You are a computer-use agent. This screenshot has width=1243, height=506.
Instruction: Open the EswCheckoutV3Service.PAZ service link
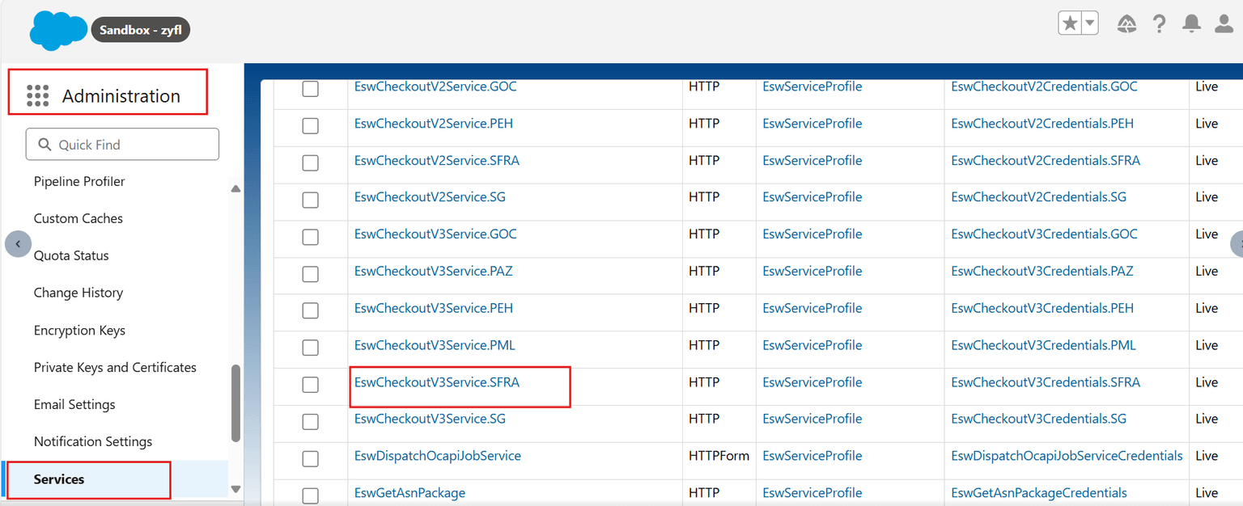point(434,271)
